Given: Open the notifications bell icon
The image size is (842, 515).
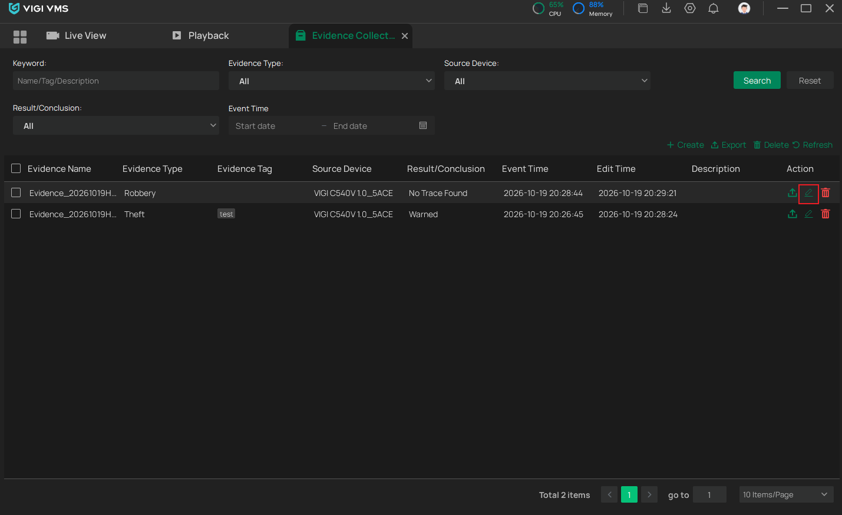Looking at the screenshot, I should 714,8.
